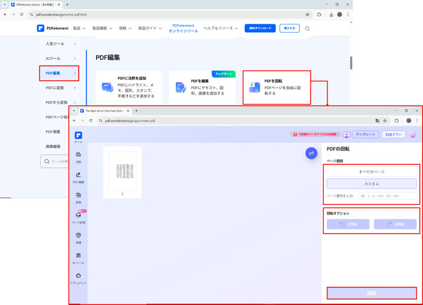Click address bar in front rotate-pdf window
423x305 pixels.
pyautogui.click(x=234, y=121)
